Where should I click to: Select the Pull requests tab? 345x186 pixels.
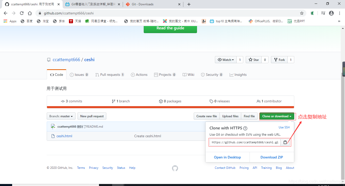(110, 75)
